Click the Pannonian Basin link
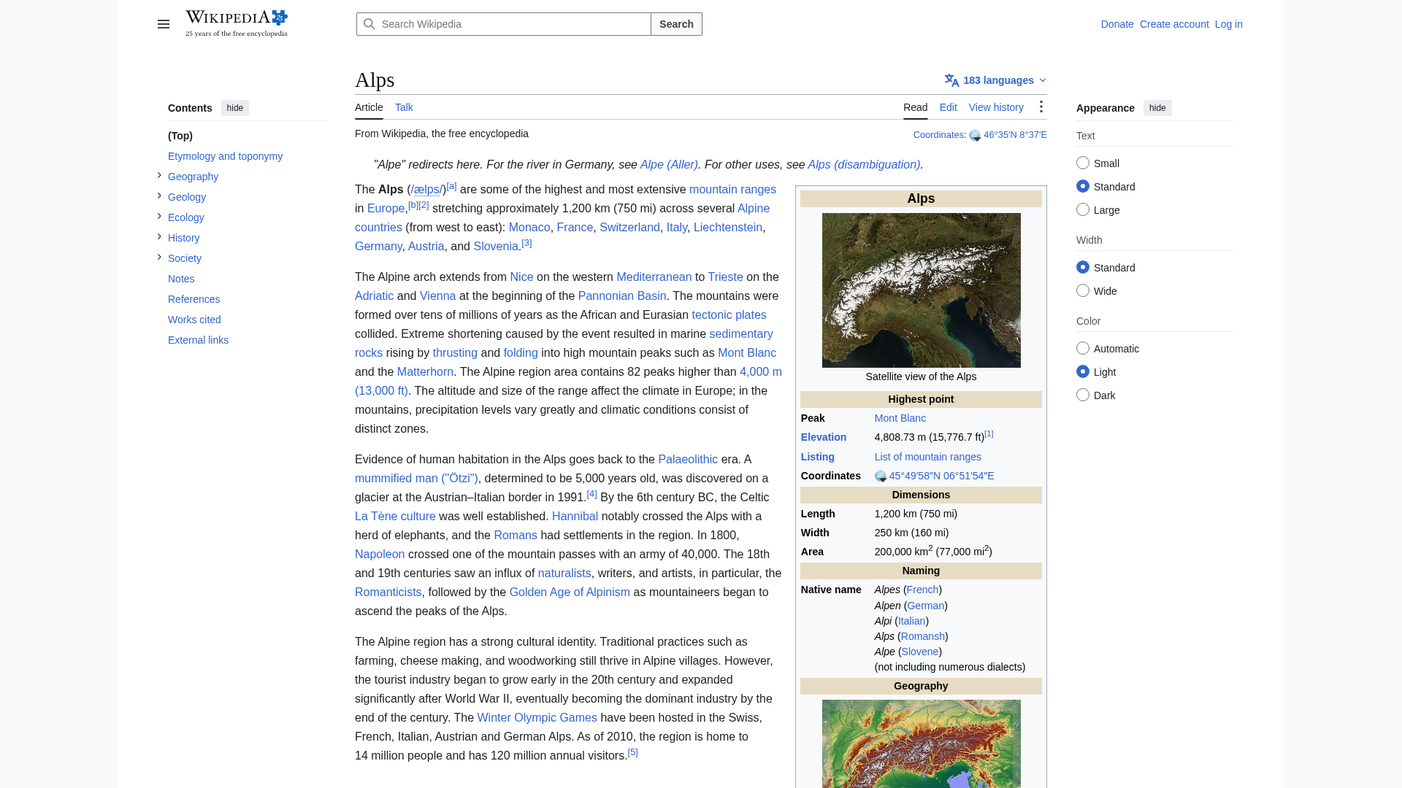This screenshot has height=788, width=1402. click(622, 296)
